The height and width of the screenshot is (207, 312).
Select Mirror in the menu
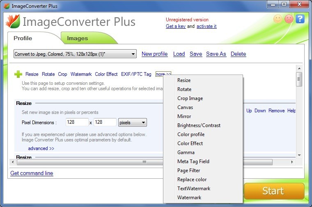[203, 116]
